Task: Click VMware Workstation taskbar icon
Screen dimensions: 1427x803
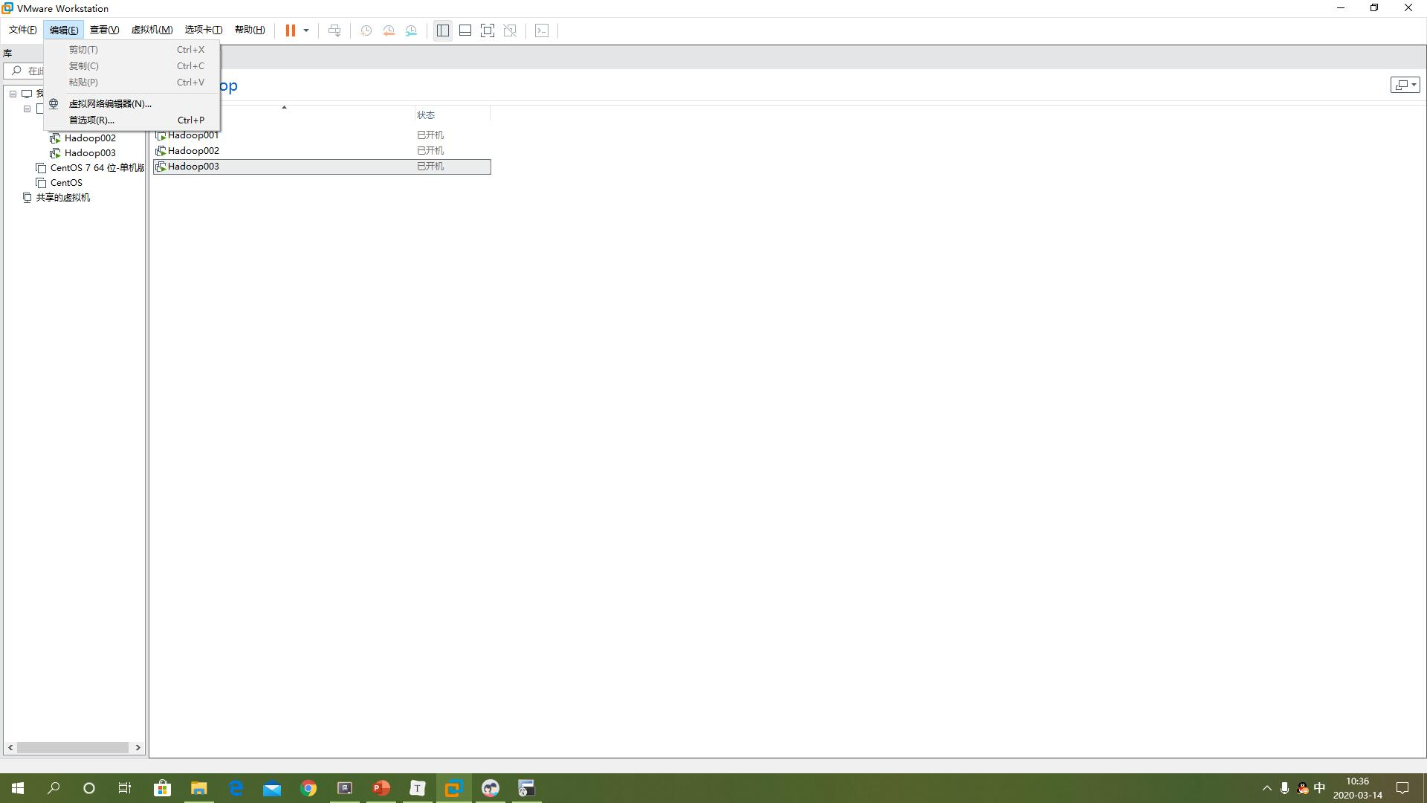Action: click(453, 788)
